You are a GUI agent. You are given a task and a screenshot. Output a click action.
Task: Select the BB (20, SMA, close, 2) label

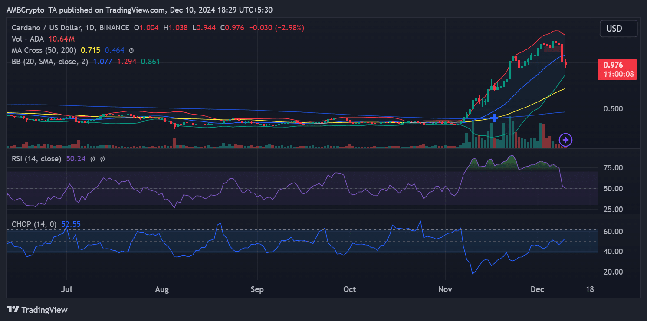50,62
